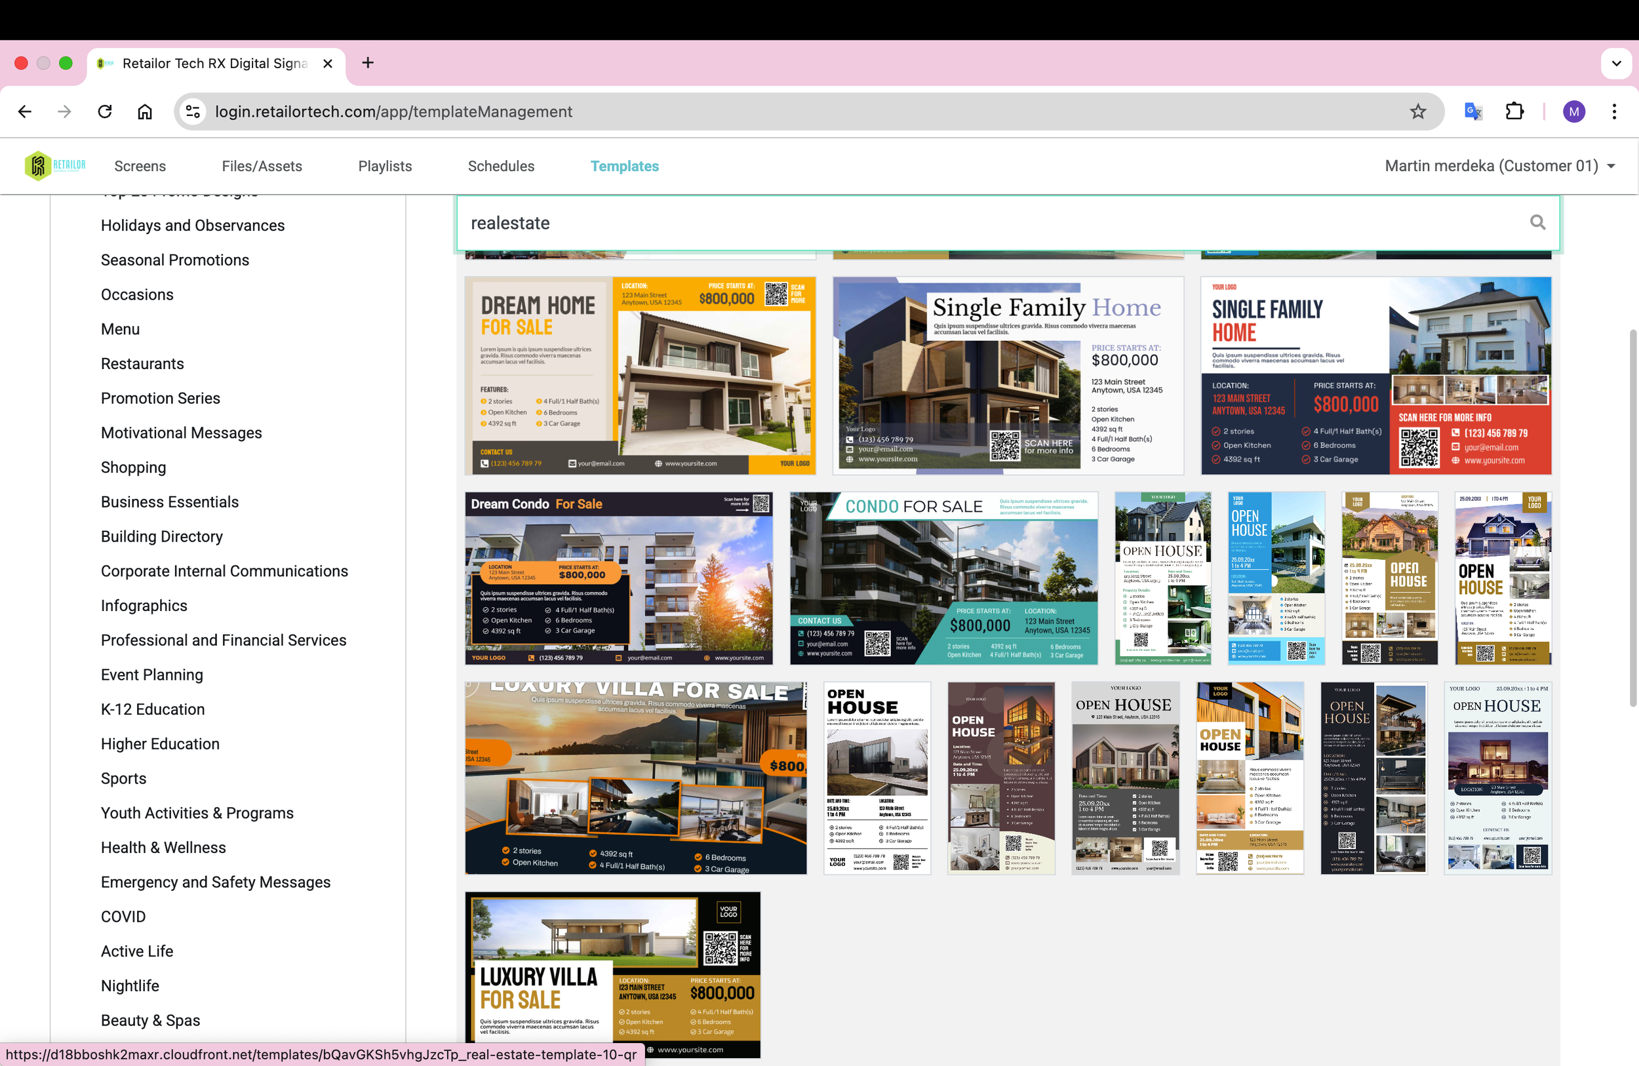
Task: Open a new browser tab with the plus icon
Action: [367, 63]
